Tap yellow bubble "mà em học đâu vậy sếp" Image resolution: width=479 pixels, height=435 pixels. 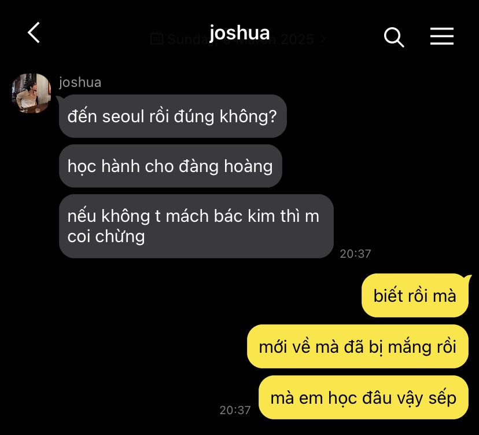coord(363,398)
